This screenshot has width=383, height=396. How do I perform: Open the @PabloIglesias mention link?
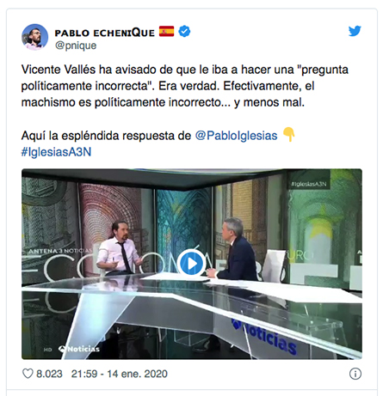pos(236,136)
